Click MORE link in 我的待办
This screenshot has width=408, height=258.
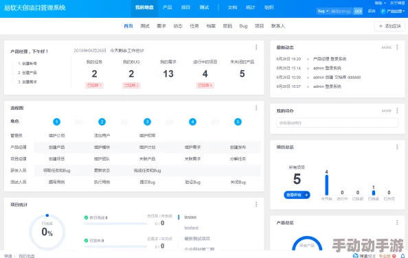click(x=387, y=110)
